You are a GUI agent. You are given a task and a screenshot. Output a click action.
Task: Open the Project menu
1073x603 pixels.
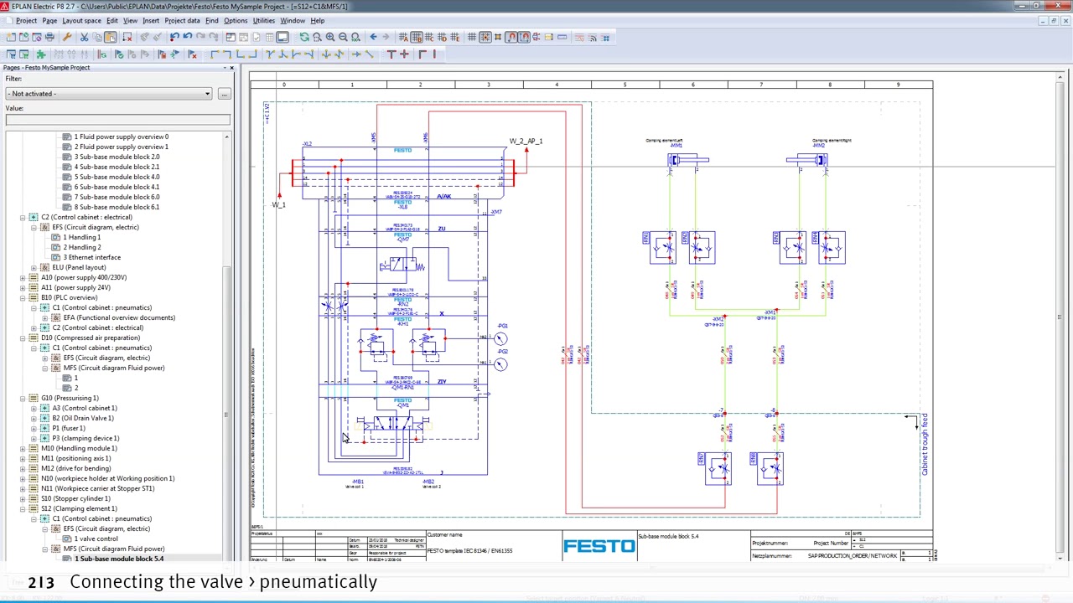[26, 21]
